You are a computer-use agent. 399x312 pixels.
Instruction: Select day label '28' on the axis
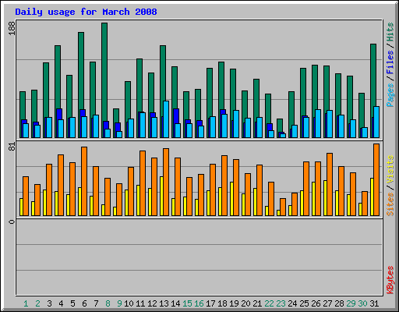(339, 303)
